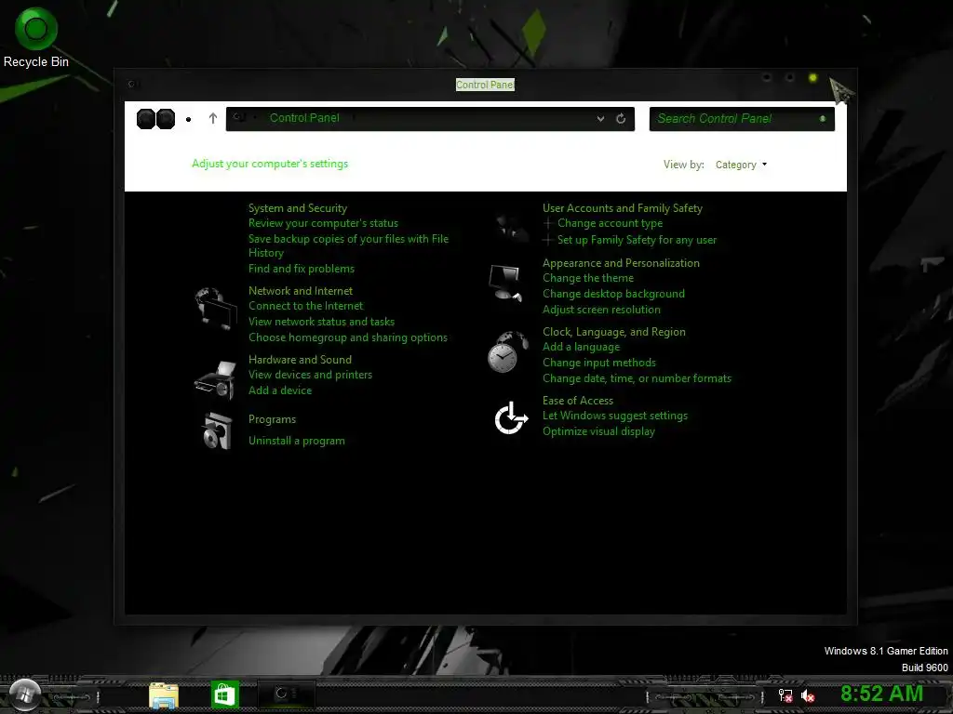Open Hardware and Sound printer icon
This screenshot has width=953, height=714.
tap(215, 380)
